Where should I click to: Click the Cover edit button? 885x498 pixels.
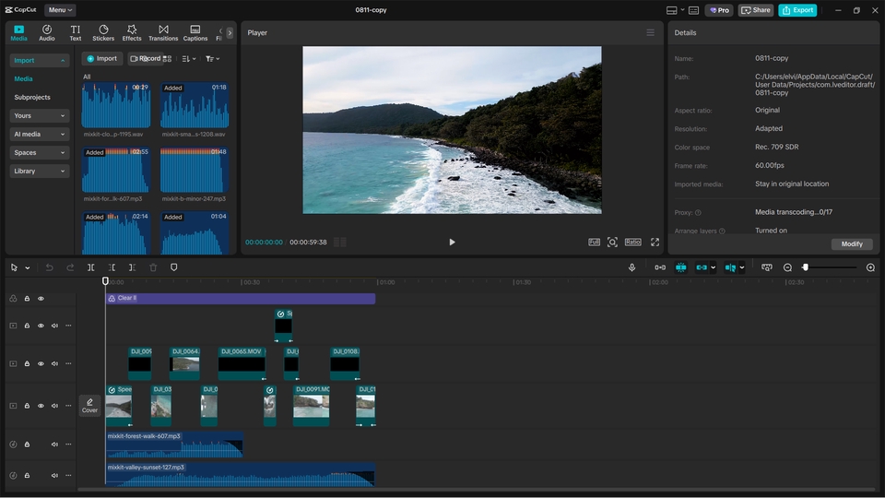click(89, 406)
